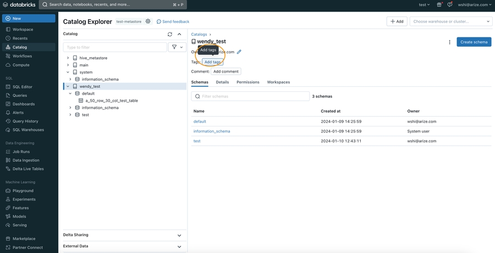Viewport: 495px width, 253px height.
Task: Click the Add button
Action: [397, 21]
